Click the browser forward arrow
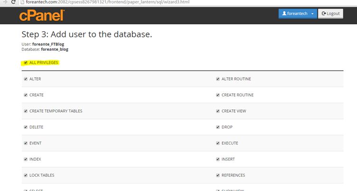357x191 pixels. coord(4,2)
